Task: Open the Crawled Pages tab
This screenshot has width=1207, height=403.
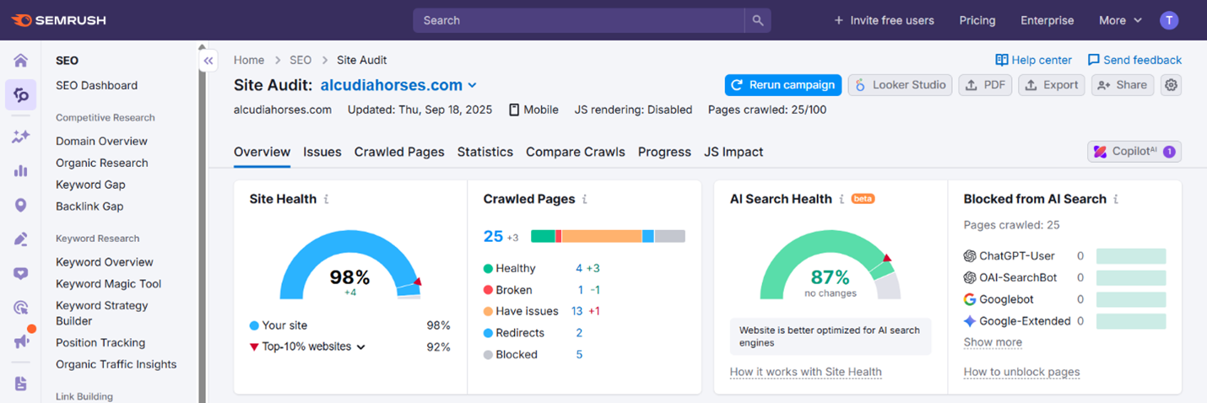Action: point(399,152)
